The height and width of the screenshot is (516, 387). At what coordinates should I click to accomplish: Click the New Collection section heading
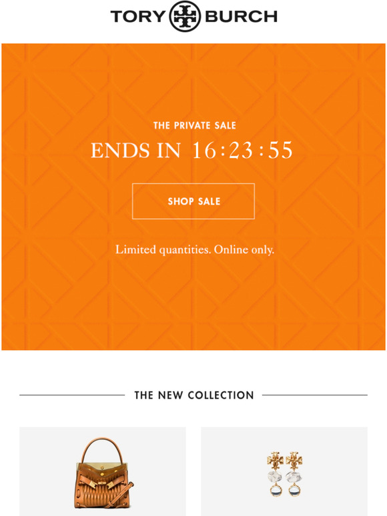pyautogui.click(x=194, y=395)
